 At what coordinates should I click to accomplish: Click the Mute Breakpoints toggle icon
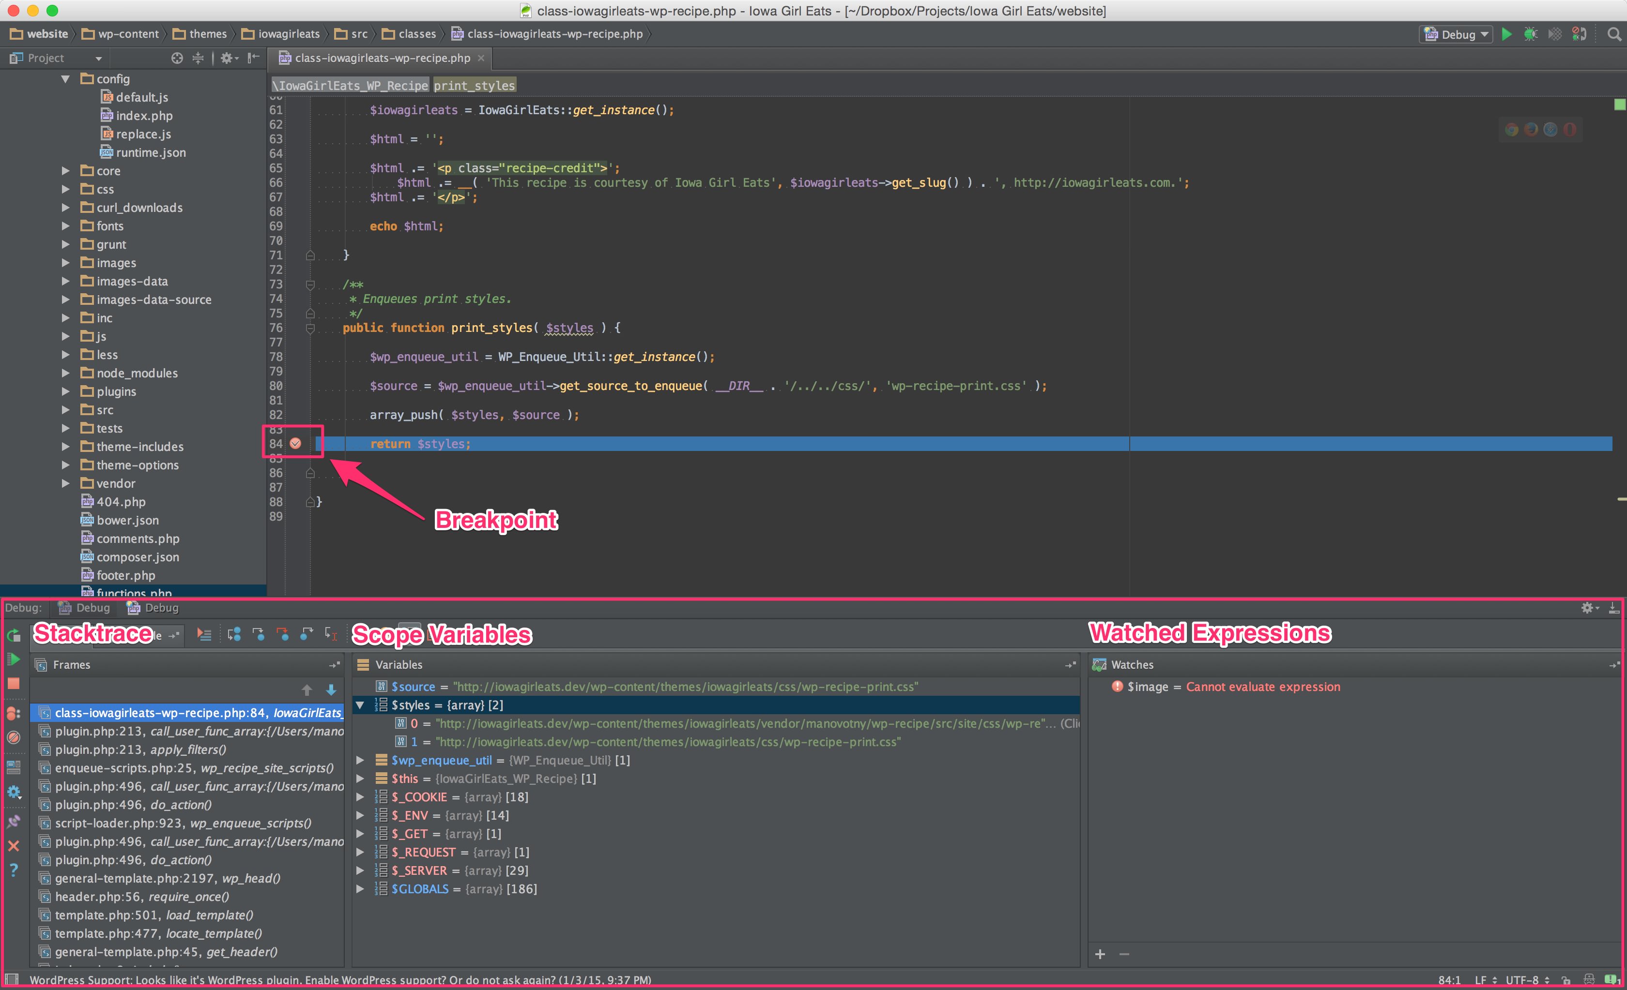[14, 739]
